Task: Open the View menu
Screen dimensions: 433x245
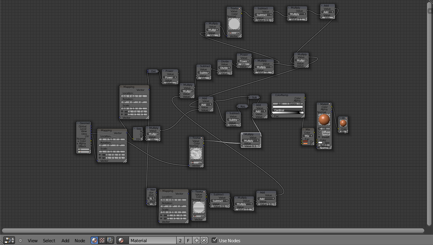Action: coord(33,240)
